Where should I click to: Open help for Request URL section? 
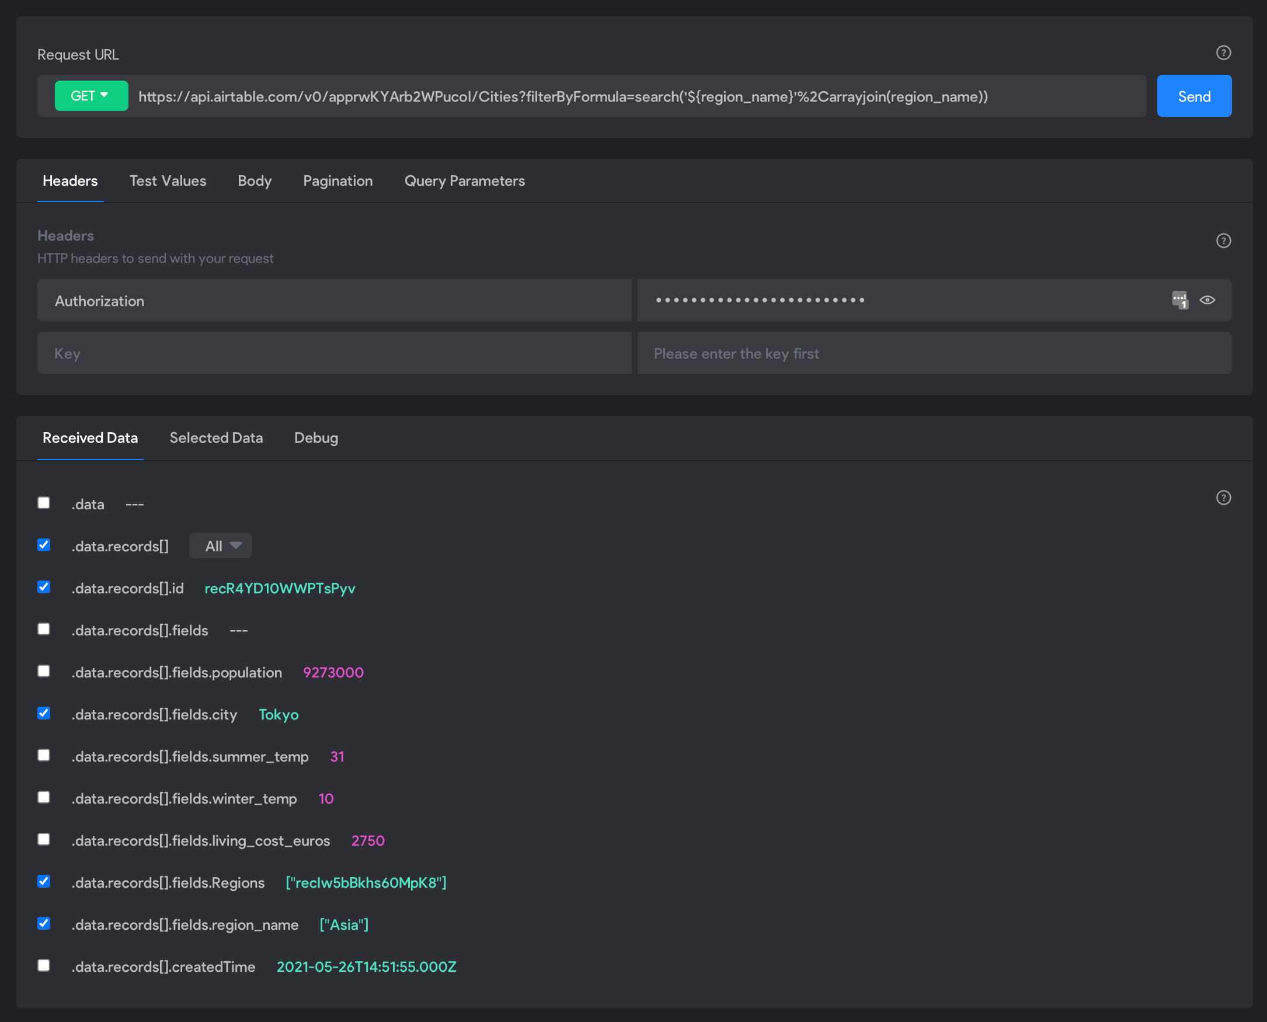pyautogui.click(x=1223, y=53)
